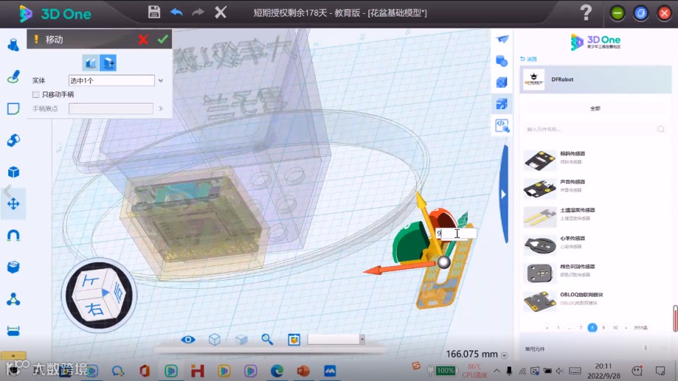Click the paper plane icon on right toolbar
The width and height of the screenshot is (678, 381).
click(502, 40)
